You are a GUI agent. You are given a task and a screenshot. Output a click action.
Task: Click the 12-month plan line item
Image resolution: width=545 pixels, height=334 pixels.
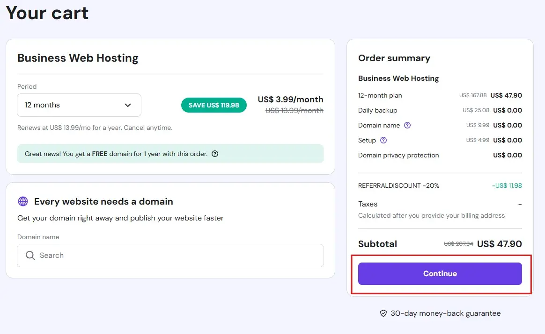pos(380,95)
